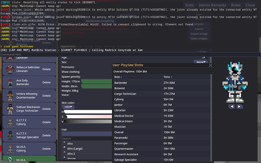Select the Afro (Large) hair option
This screenshot has height=163, width=261.
[74, 149]
